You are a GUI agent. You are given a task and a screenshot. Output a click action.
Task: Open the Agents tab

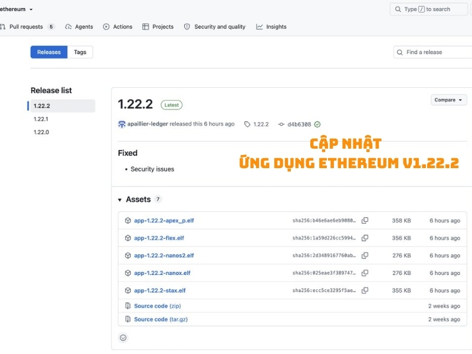pos(79,27)
